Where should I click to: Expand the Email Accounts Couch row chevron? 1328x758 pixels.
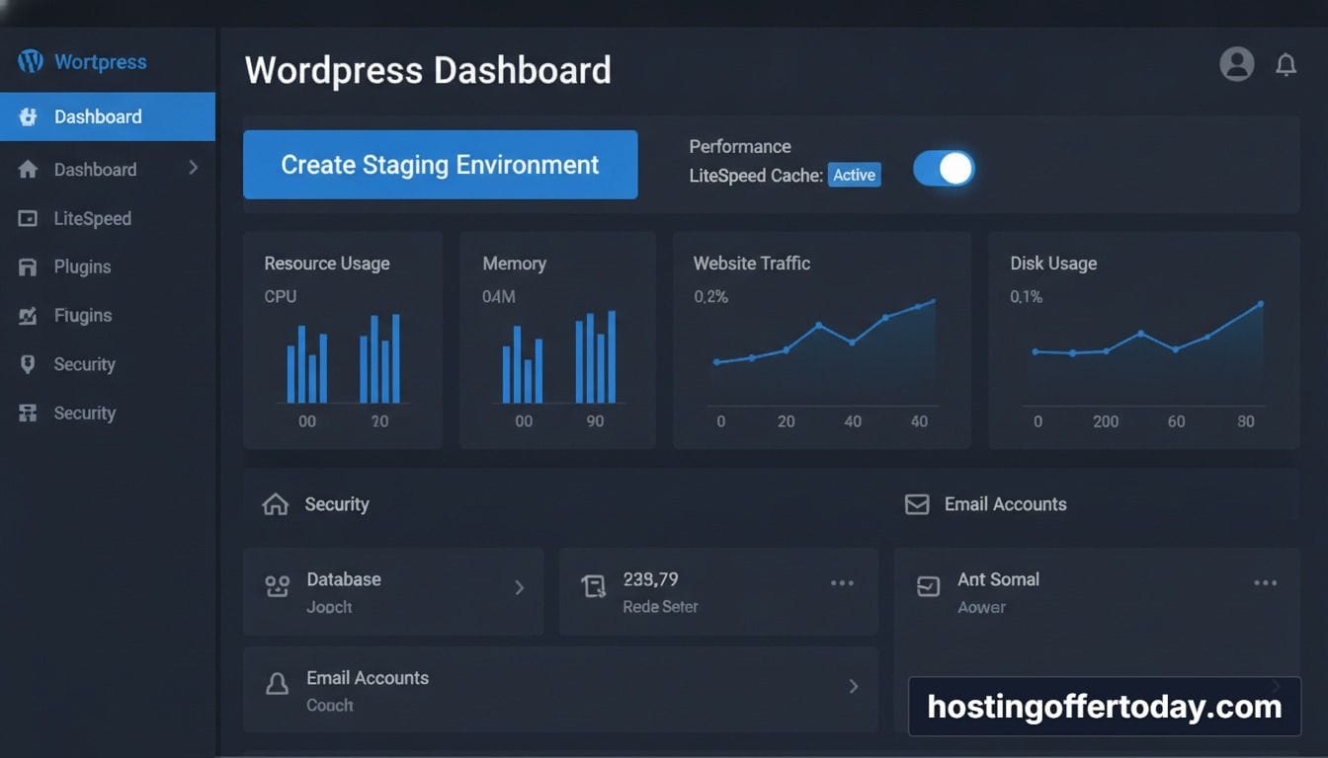click(854, 686)
